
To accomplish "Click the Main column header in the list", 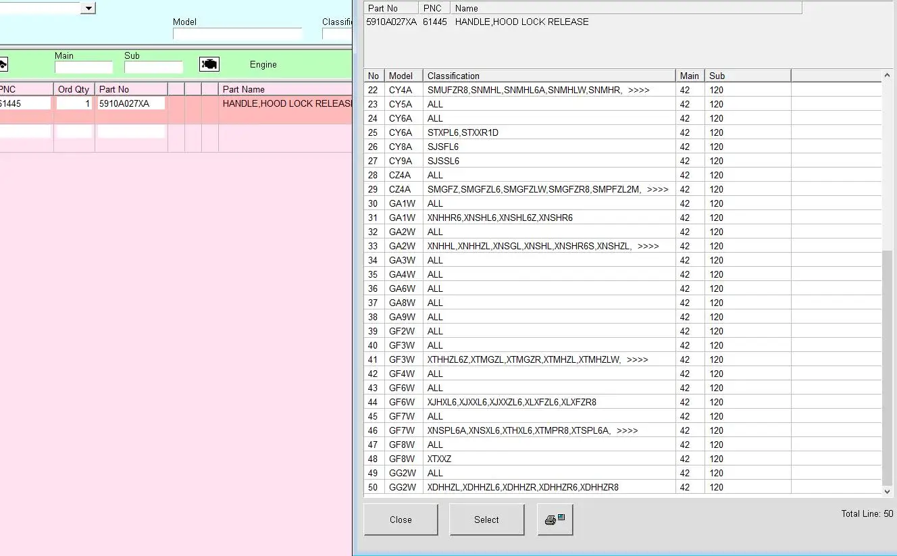I will click(x=690, y=76).
